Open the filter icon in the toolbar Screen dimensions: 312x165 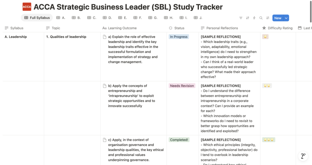point(241,18)
